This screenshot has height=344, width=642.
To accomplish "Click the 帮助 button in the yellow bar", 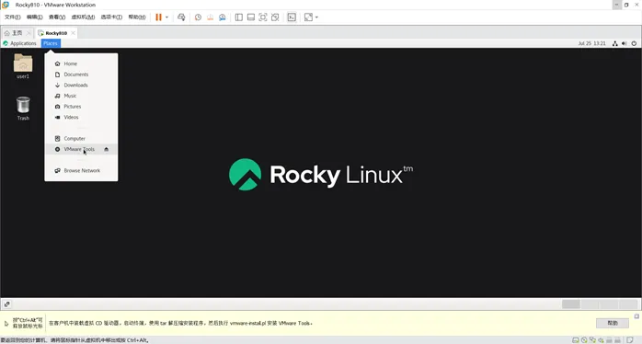I will (613, 323).
